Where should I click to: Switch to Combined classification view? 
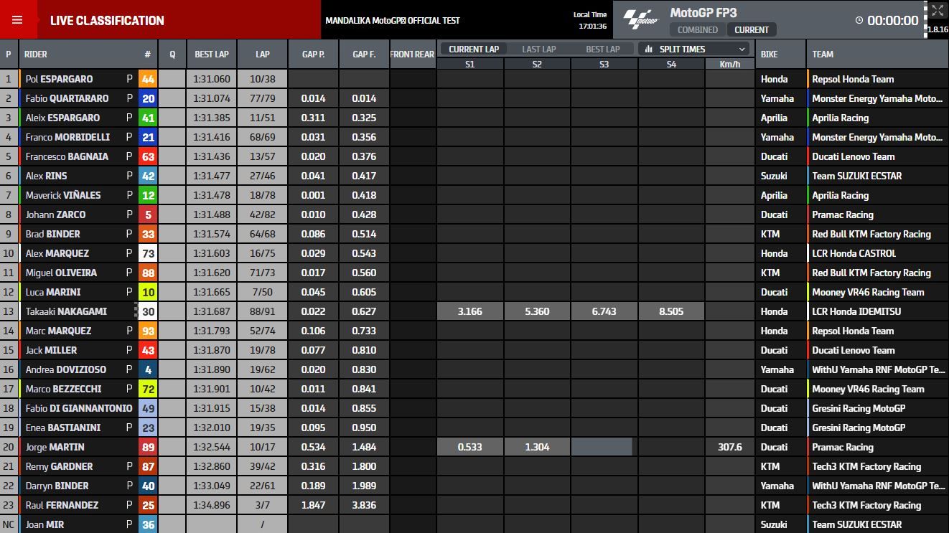pos(697,30)
